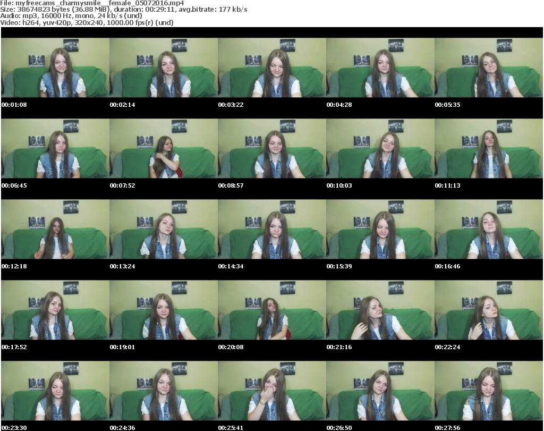The height and width of the screenshot is (431, 544).
Task: Pick the thumbnail frame at 00:05:35
Action: [489, 67]
